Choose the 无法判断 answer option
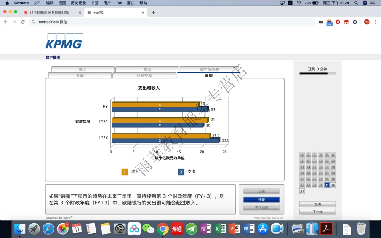 pyautogui.click(x=261, y=208)
